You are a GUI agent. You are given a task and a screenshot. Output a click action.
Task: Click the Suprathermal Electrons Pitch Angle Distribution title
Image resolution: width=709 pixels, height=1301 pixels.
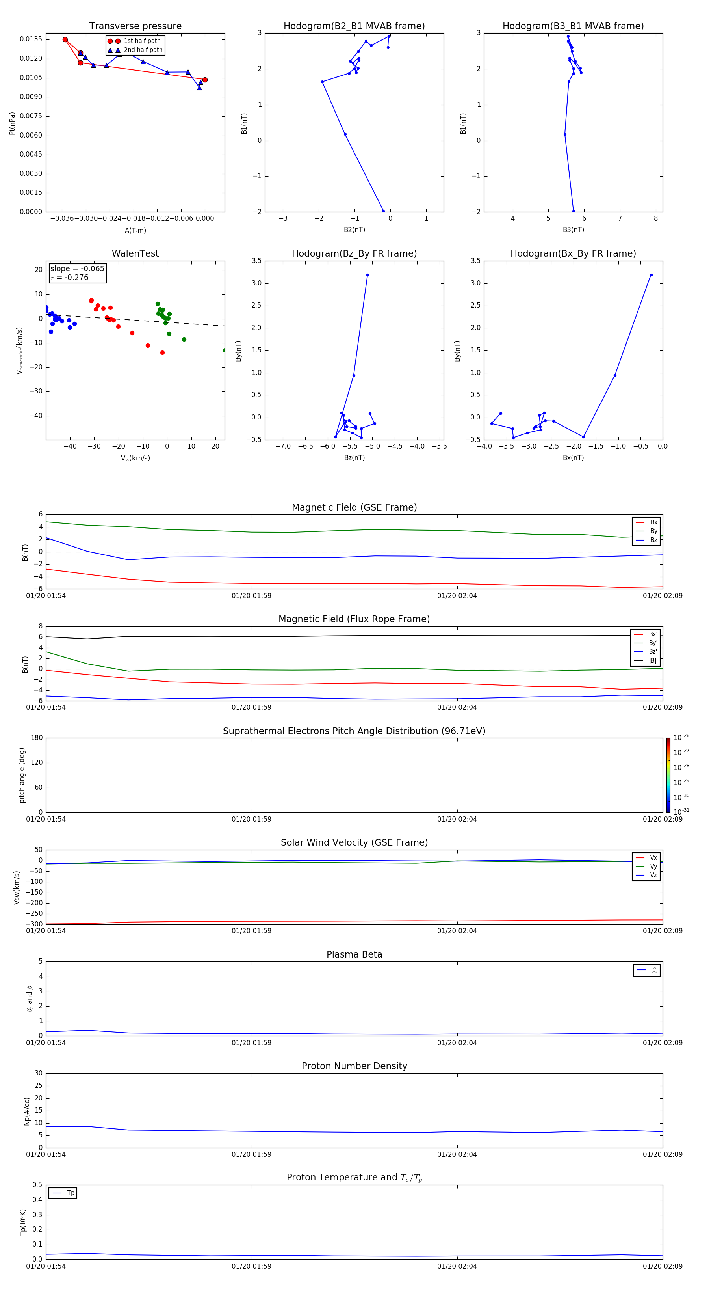coord(354,731)
